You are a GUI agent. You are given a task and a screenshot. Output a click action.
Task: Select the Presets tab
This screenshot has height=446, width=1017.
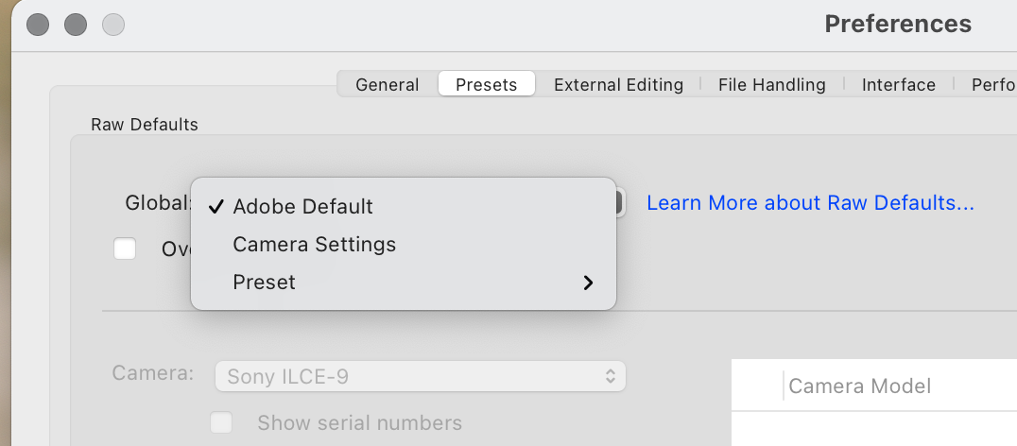pyautogui.click(x=486, y=85)
